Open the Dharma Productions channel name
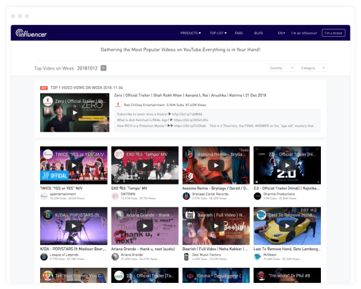Screen dimensions: 361x289 pos(279,194)
